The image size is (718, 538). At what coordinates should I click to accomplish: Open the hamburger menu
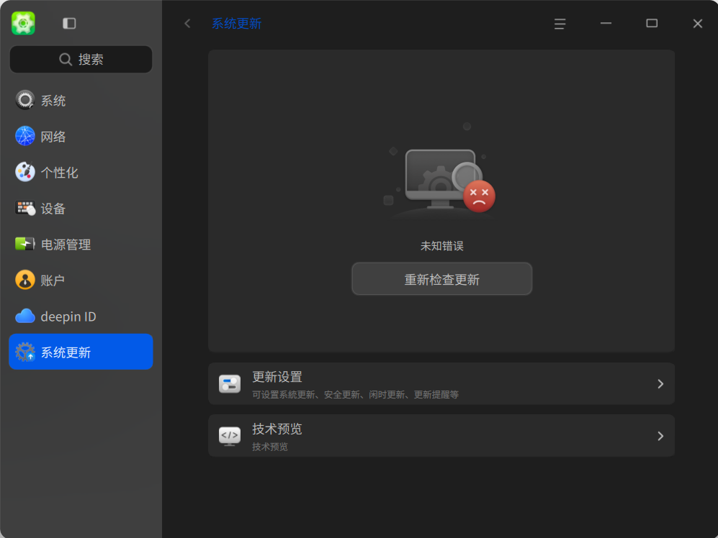(x=560, y=24)
